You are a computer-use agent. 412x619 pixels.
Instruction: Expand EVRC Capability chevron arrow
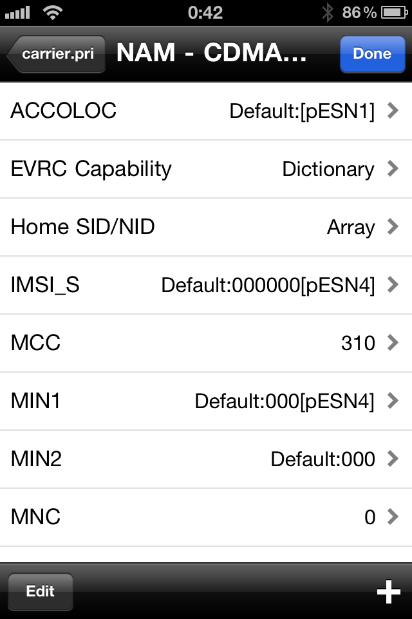coord(393,168)
